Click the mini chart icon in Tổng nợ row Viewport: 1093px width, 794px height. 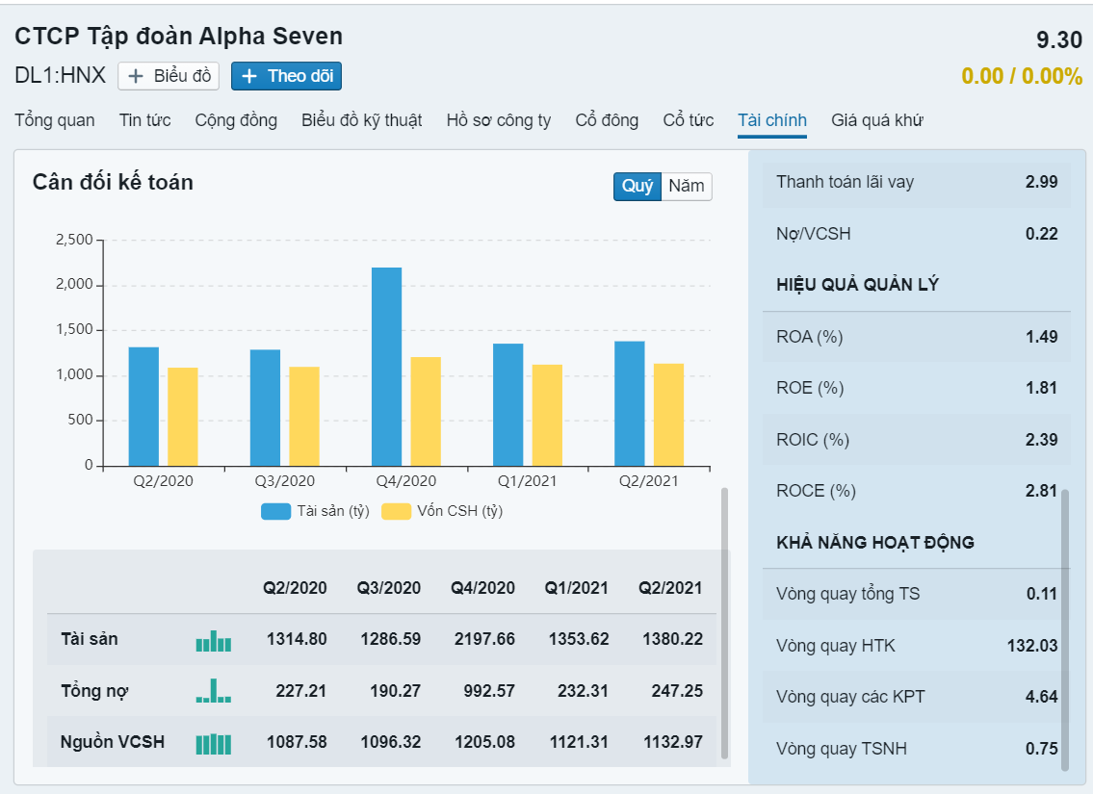tap(214, 691)
